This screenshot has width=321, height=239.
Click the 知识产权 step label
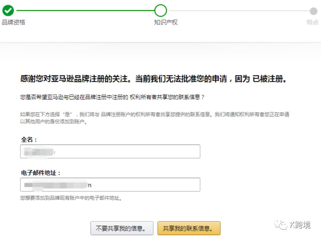(166, 22)
